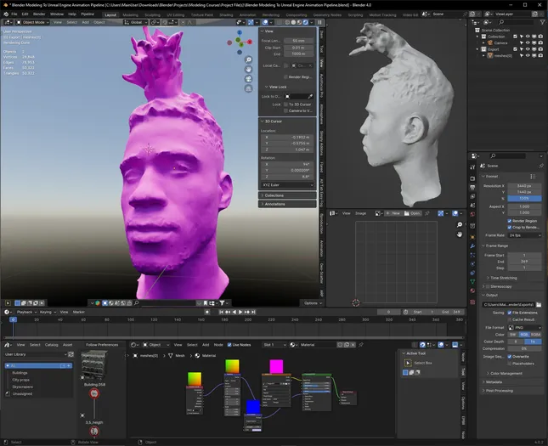The width and height of the screenshot is (548, 446).
Task: Select RGB color mode button
Action: (x=524, y=335)
